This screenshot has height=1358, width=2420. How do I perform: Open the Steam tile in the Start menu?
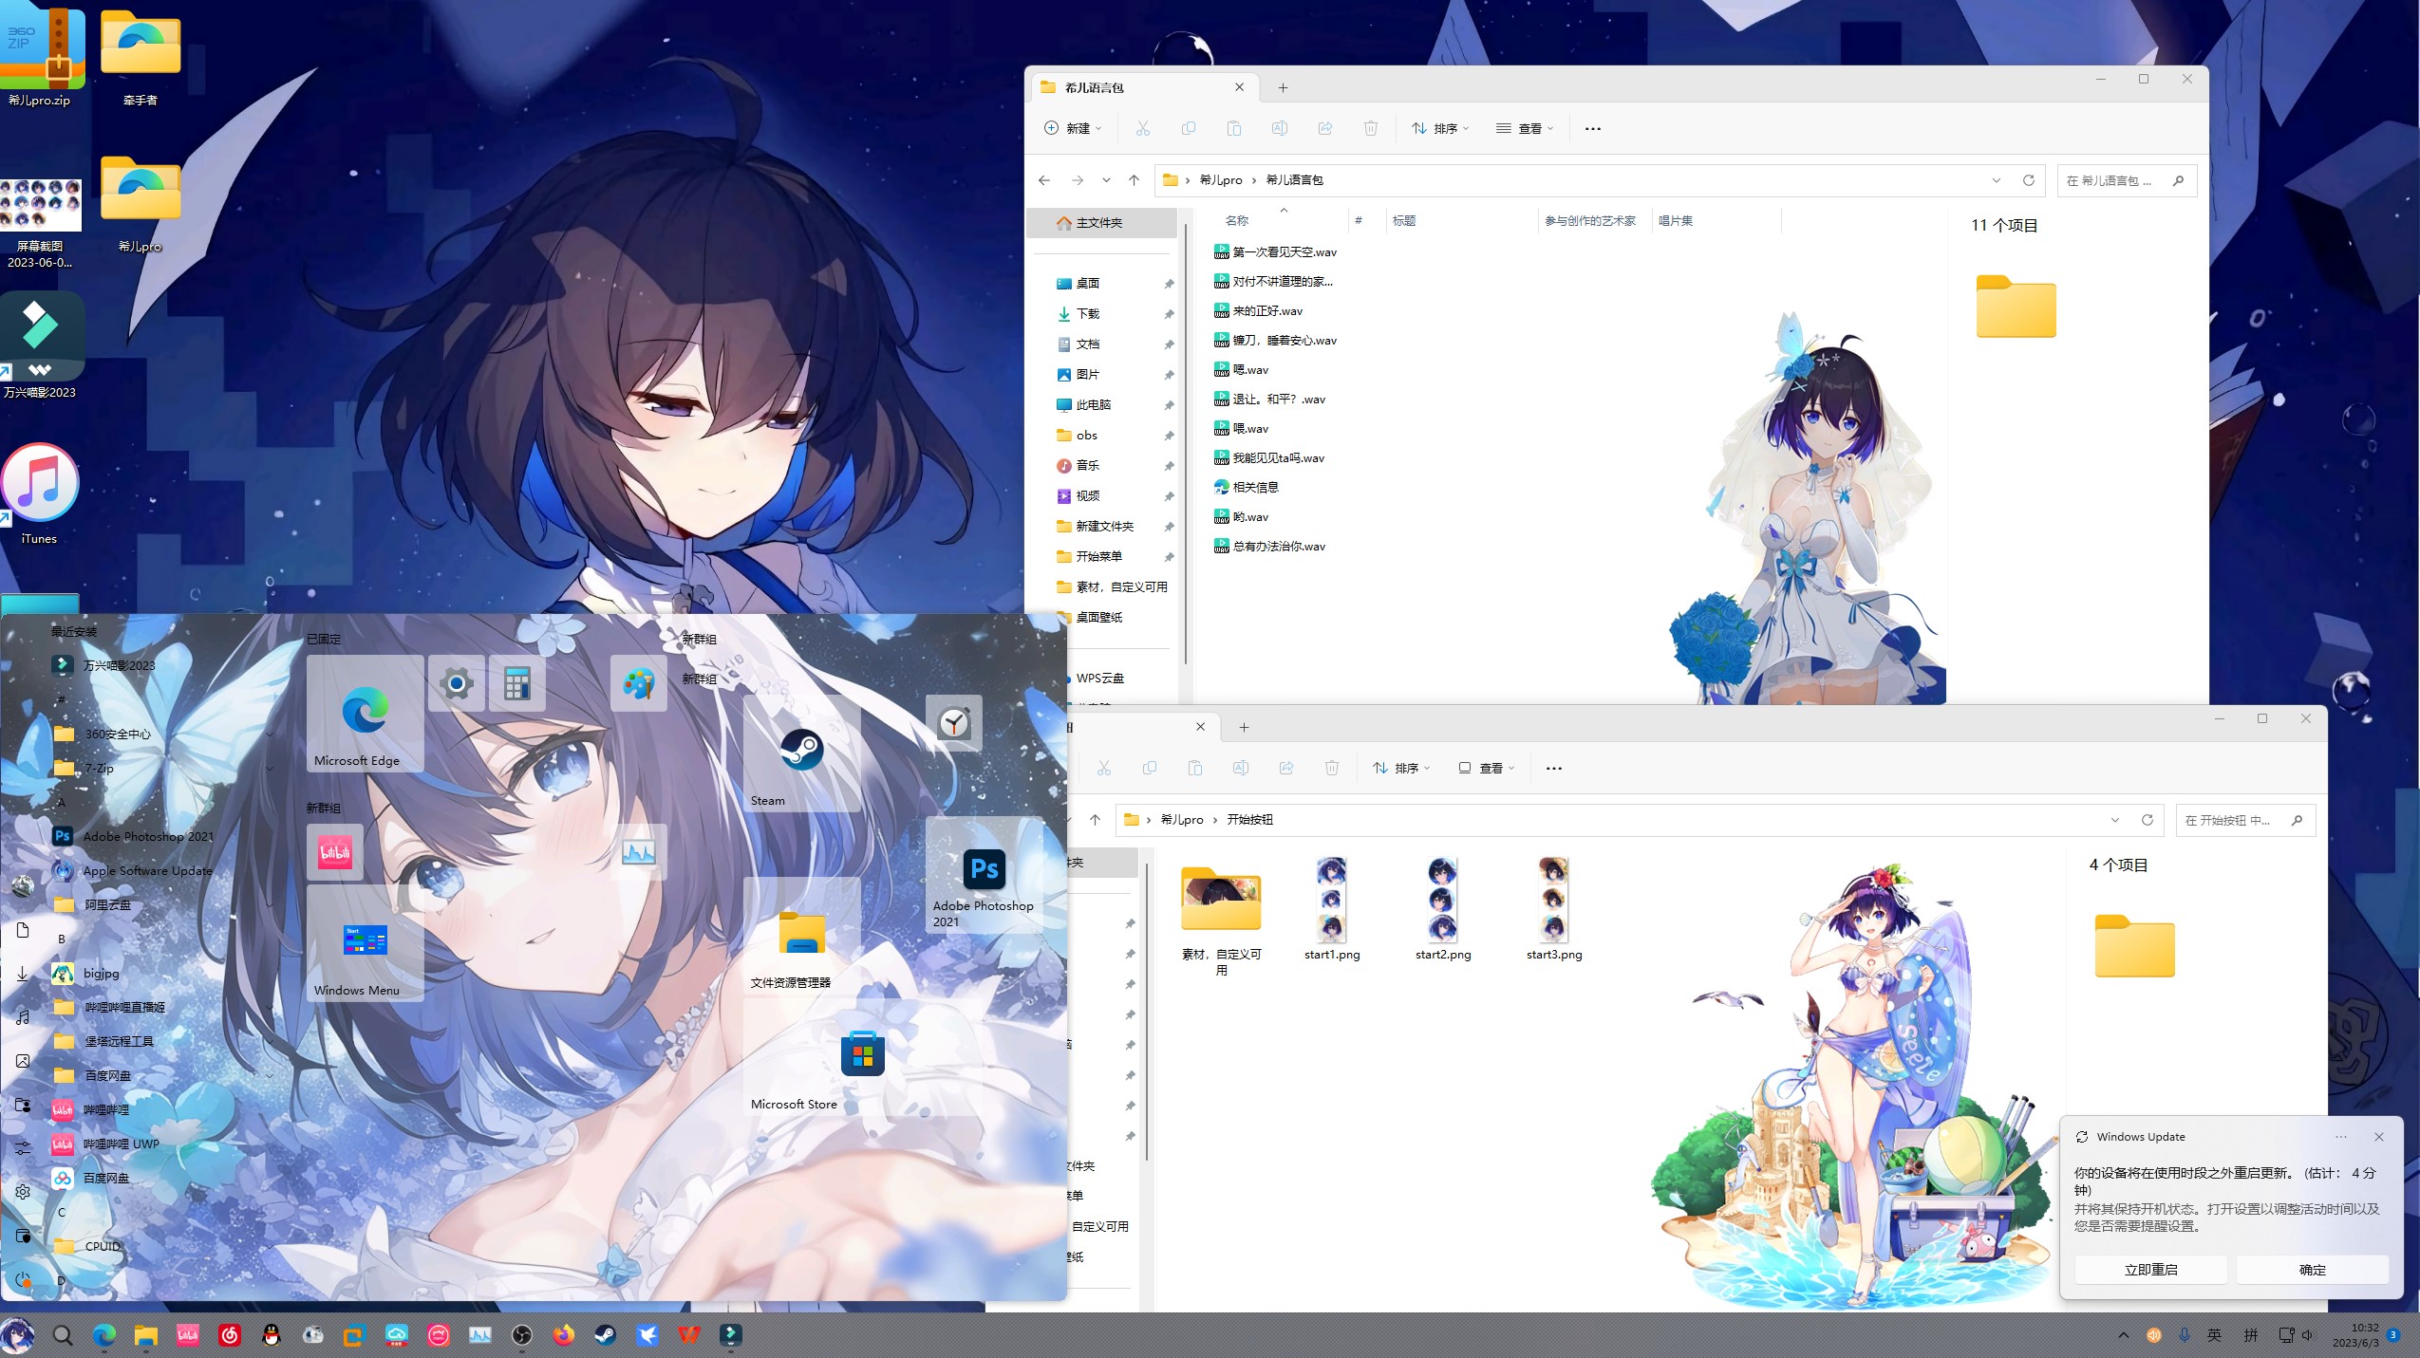[801, 752]
